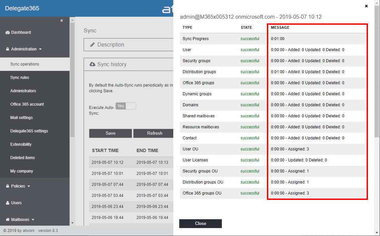Click the Security groups OU row type

pyautogui.click(x=200, y=171)
